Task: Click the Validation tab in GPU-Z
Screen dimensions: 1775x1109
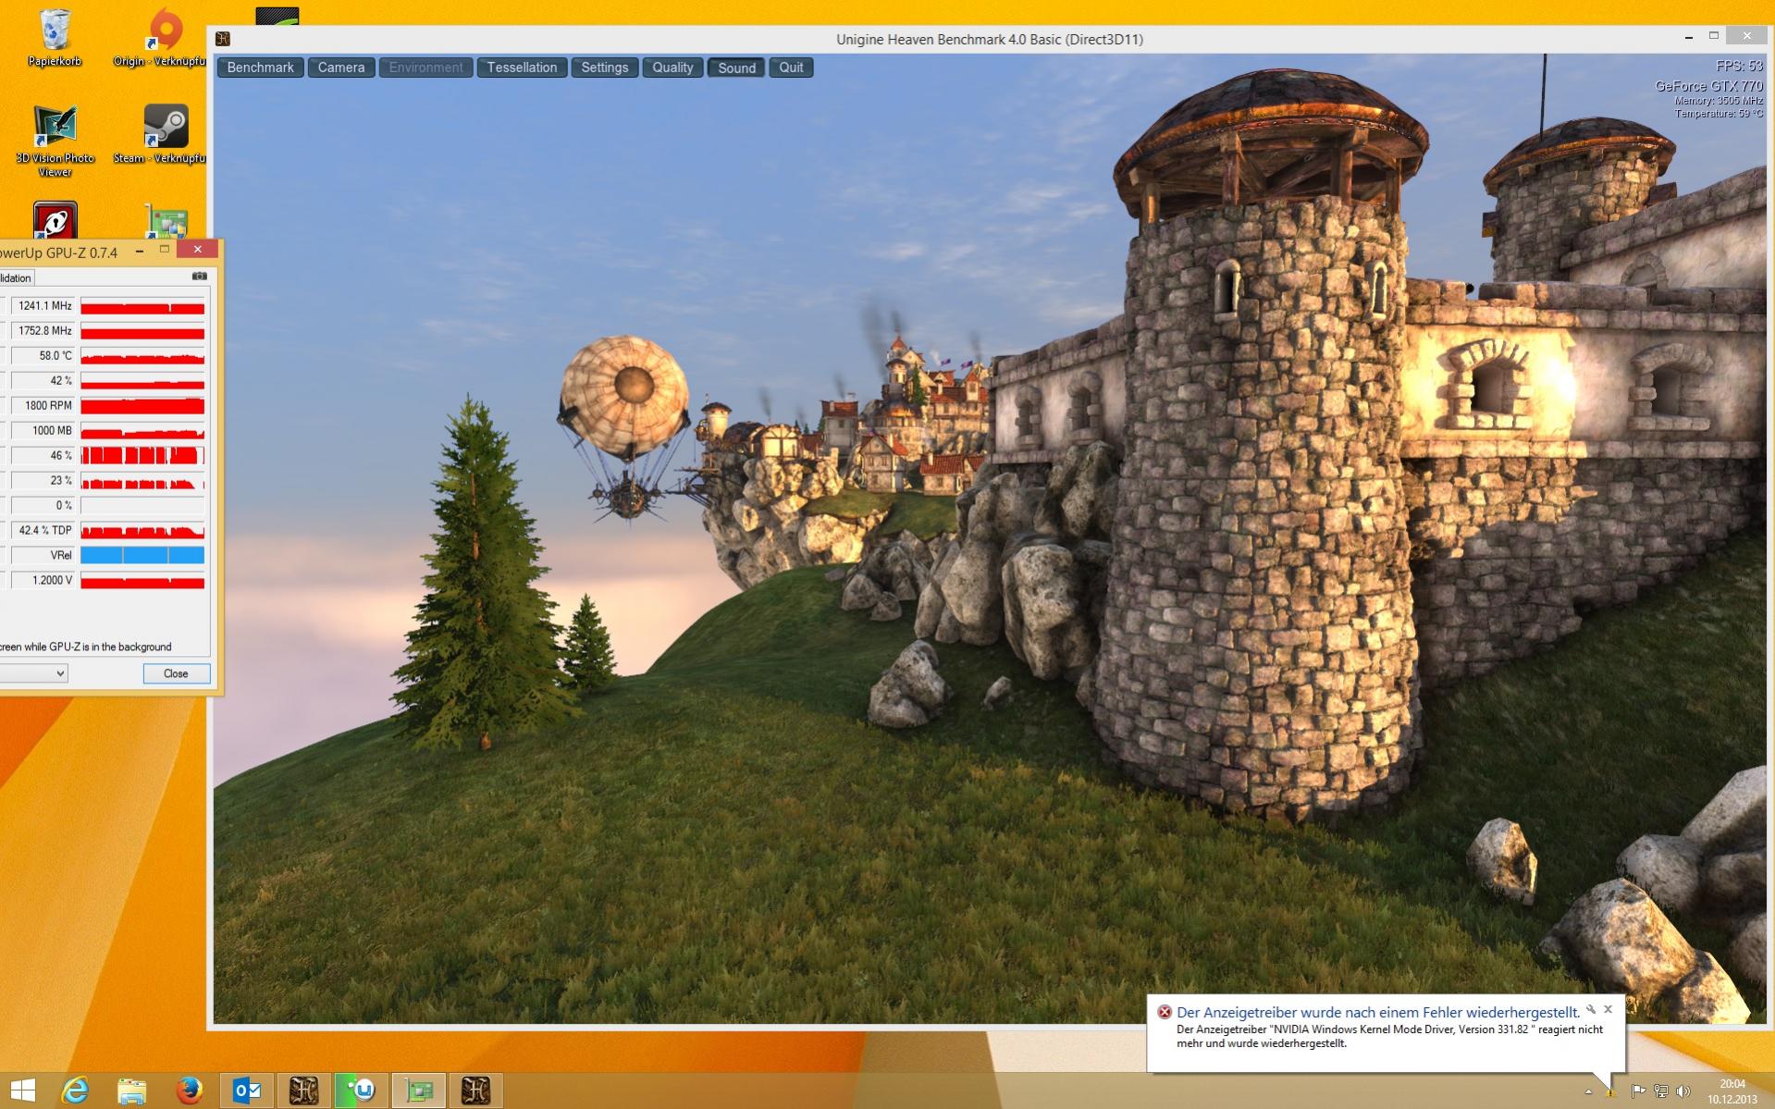Action: [16, 277]
